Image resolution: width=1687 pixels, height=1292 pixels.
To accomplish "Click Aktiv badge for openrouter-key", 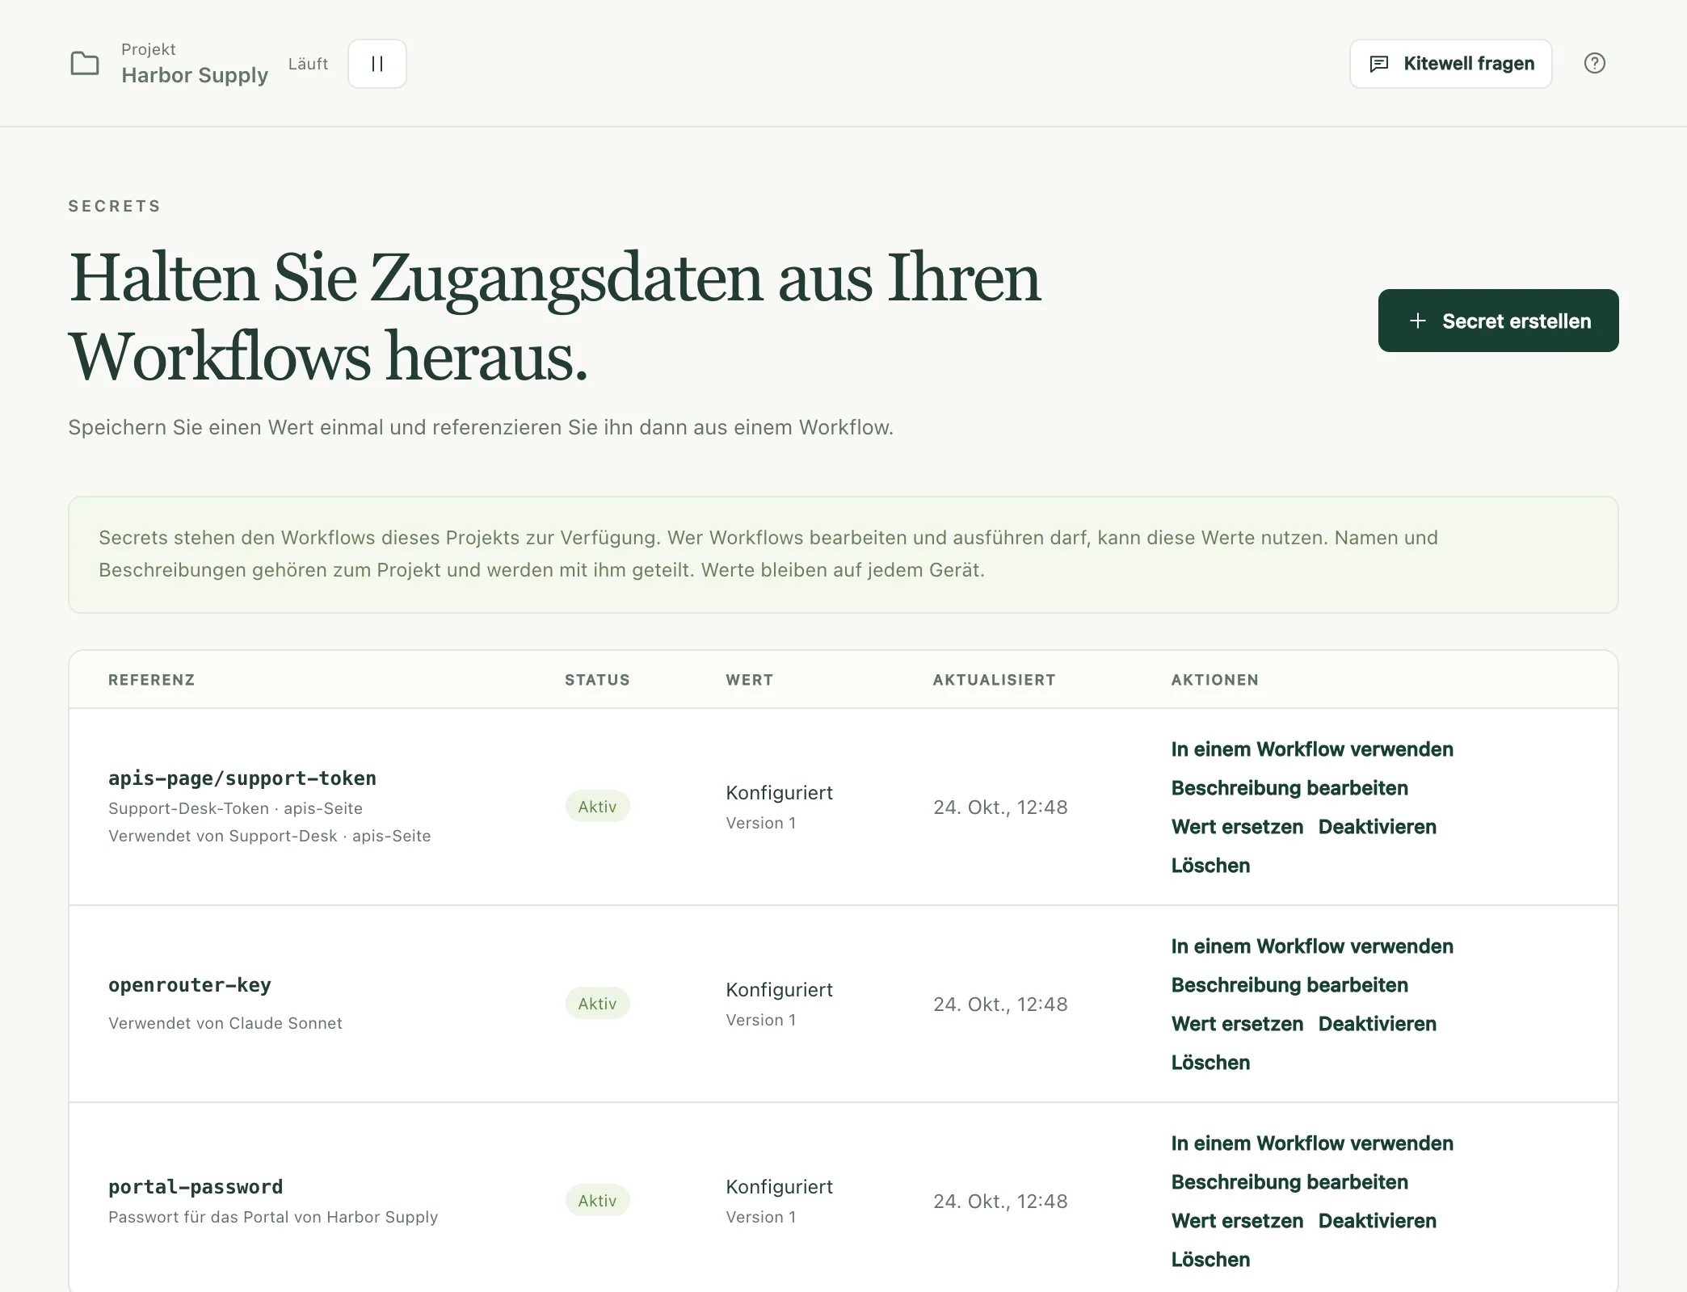I will 597,1004.
